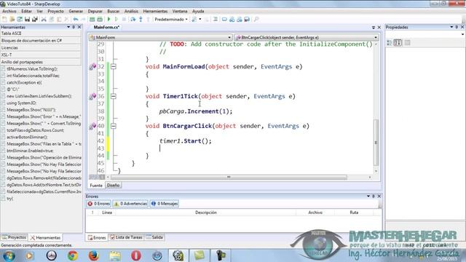466x262 pixels.
Task: Open the BtnCargarClick member dropdown
Action: click(x=307, y=37)
